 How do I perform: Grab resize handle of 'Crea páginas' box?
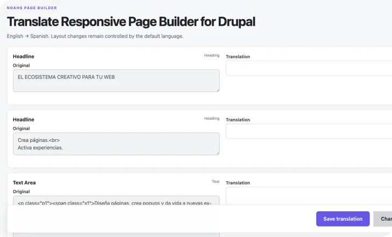click(218, 153)
